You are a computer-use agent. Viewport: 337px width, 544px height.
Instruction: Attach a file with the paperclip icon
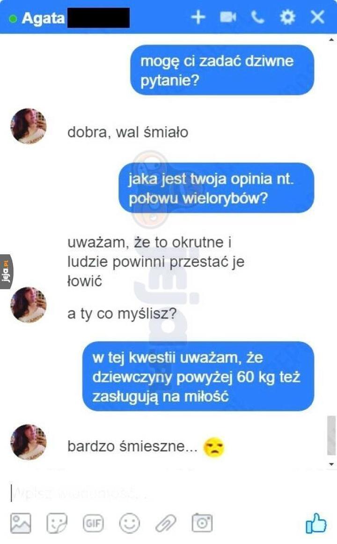(165, 523)
